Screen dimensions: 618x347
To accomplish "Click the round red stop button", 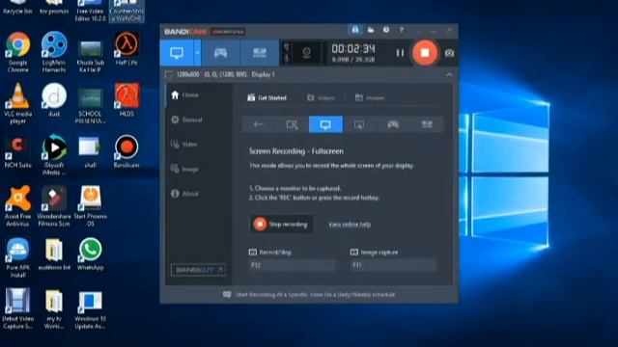I will 425,53.
